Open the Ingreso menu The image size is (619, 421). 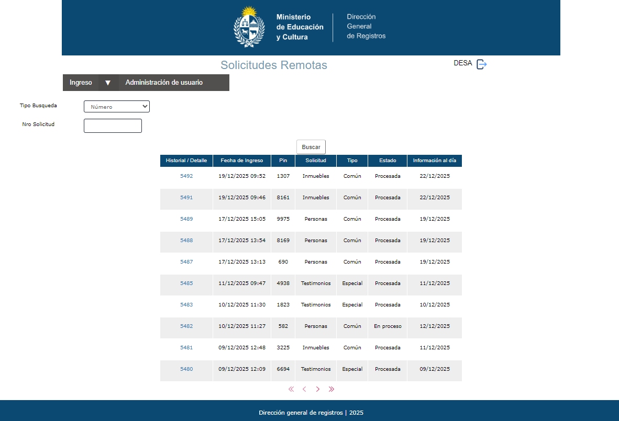tap(81, 83)
